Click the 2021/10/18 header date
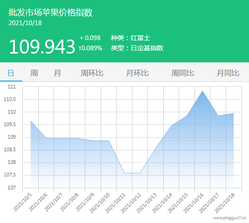 click(25, 23)
